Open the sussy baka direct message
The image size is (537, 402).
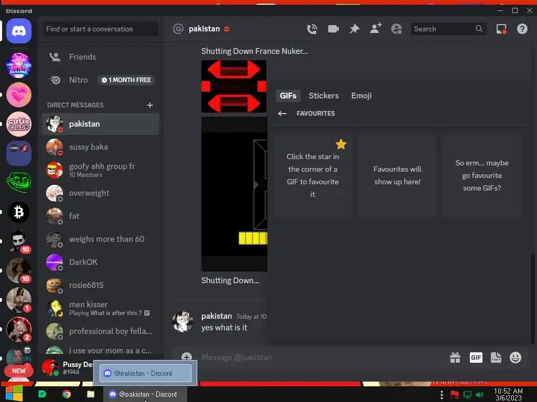(x=100, y=147)
